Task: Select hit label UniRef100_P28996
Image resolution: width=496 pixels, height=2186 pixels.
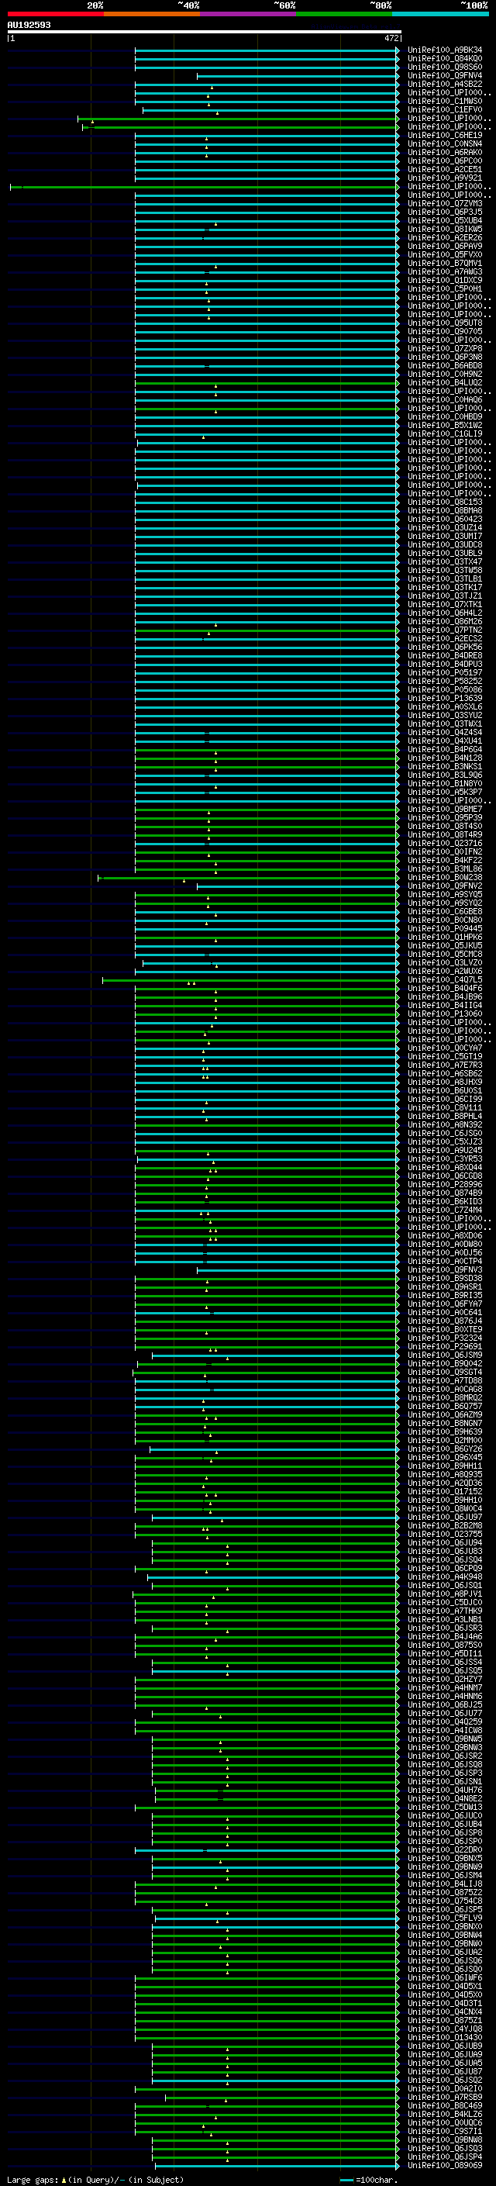Action: (445, 1185)
